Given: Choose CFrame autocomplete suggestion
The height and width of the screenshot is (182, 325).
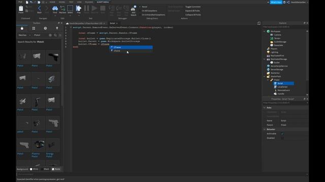Looking at the screenshot, I should pyautogui.click(x=131, y=47).
